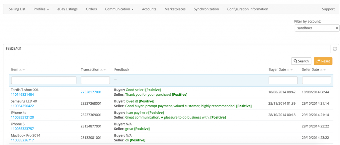The image size is (340, 145).
Task: Select transaction number 23134877001
Action: click(x=91, y=126)
